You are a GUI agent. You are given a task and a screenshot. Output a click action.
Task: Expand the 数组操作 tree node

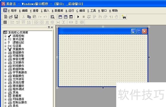[x=5, y=53]
